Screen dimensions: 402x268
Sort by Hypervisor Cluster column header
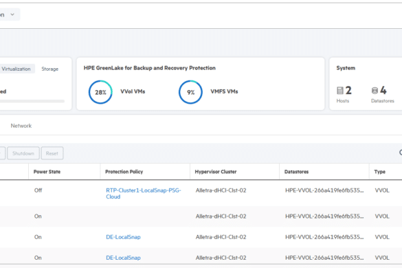(216, 172)
